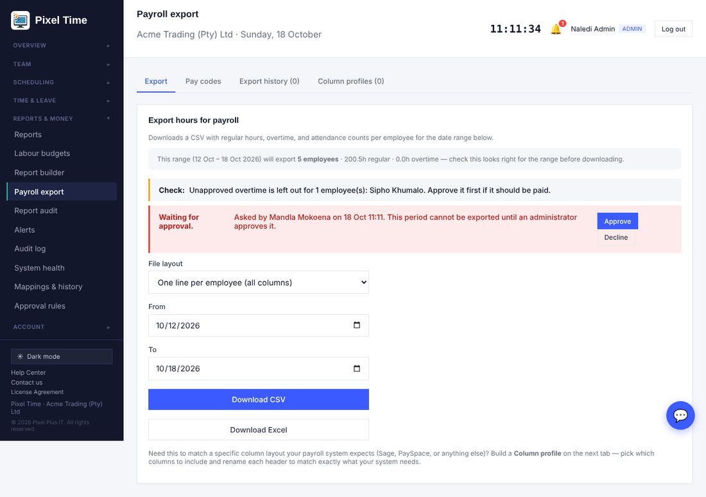Click the To date field

click(x=259, y=368)
